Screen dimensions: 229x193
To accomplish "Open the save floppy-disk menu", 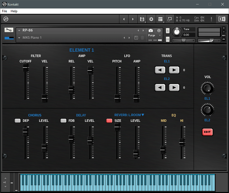I will 142,19.
